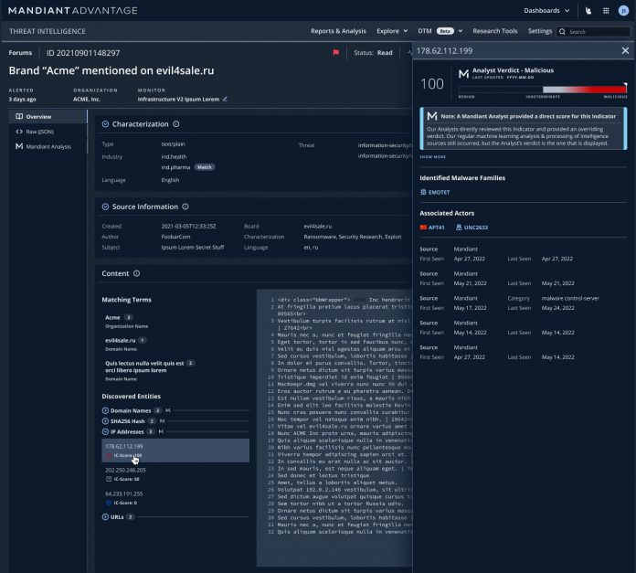636x573 pixels.
Task: Click the Match badge next to ind.pharma
Action: point(205,167)
